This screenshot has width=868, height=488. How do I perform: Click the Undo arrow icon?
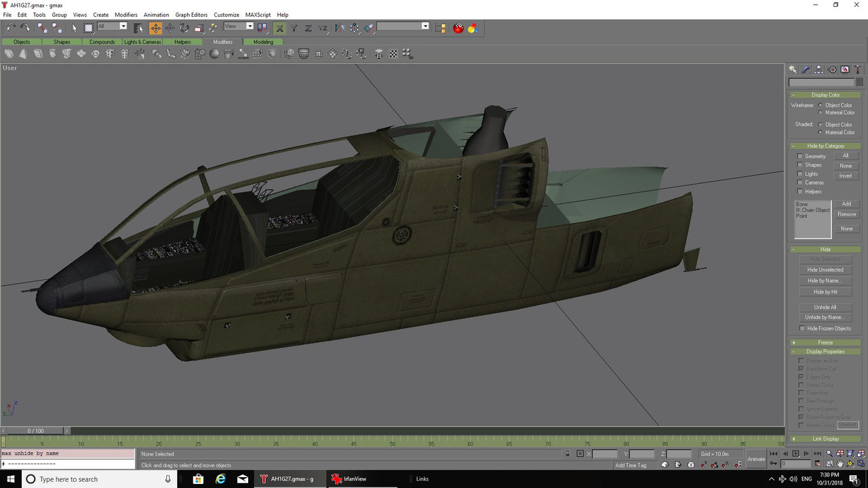coord(11,28)
